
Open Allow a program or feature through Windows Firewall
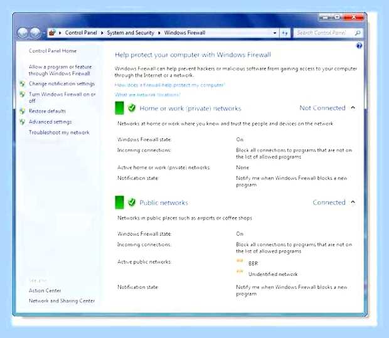coord(60,70)
